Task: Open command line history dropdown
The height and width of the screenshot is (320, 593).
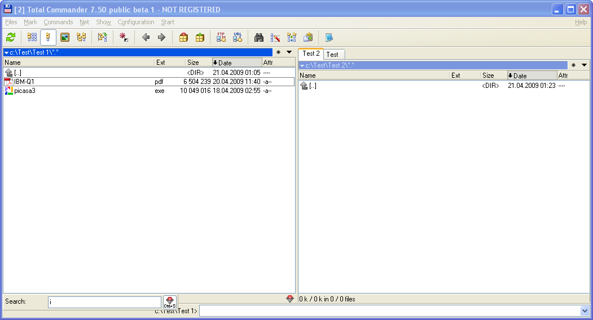Action: [585, 311]
